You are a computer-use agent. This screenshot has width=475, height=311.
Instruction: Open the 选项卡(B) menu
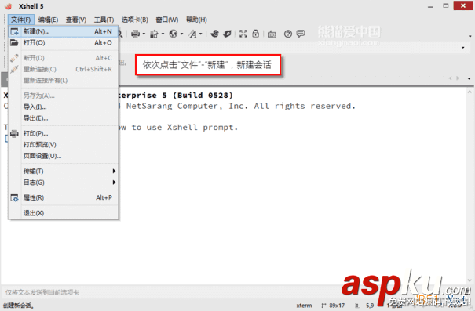(x=135, y=20)
